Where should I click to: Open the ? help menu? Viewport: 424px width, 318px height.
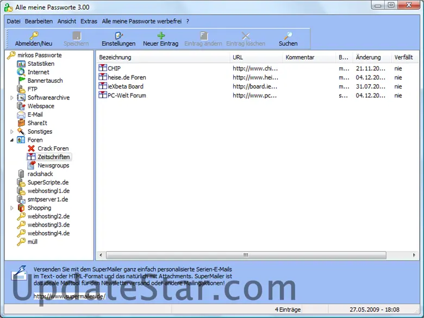(188, 21)
